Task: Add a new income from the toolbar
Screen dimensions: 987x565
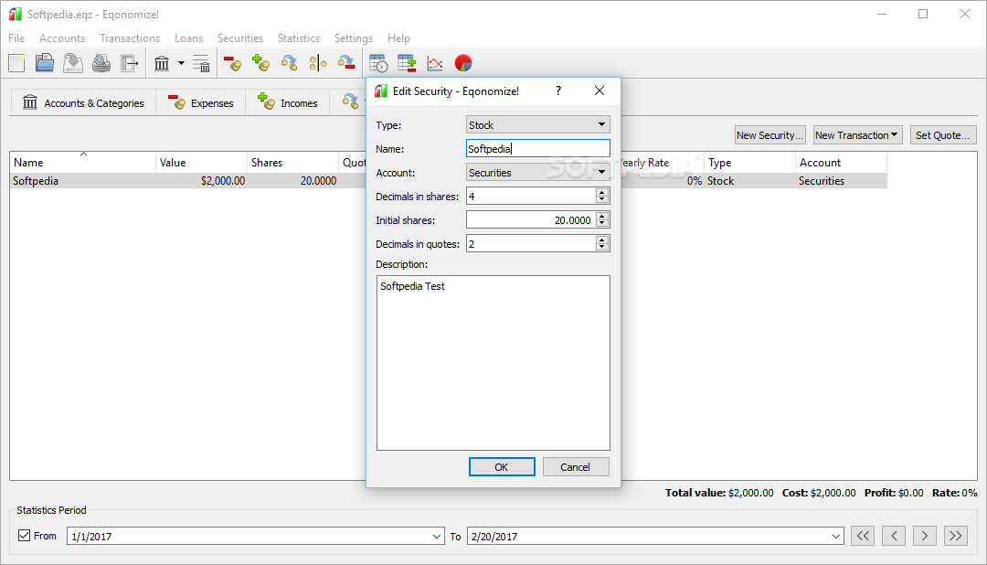Action: tap(260, 63)
